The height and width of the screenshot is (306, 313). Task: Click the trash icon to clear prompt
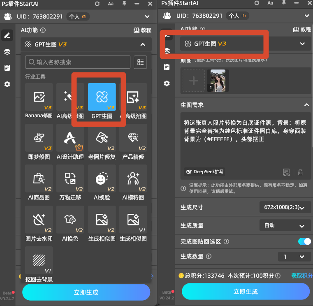[300, 172]
